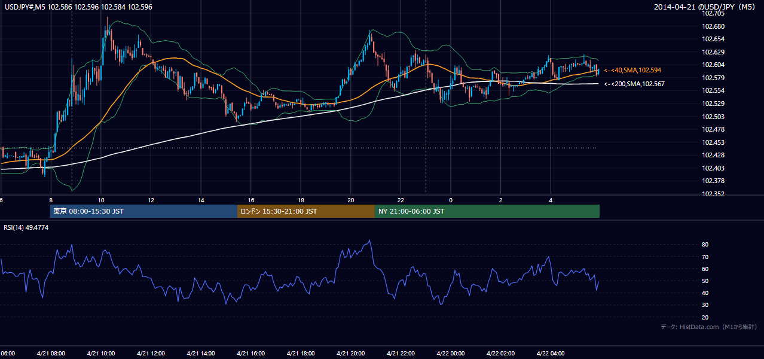
Task: Click the 4/21 12:00 time axis label
Action: [151, 354]
